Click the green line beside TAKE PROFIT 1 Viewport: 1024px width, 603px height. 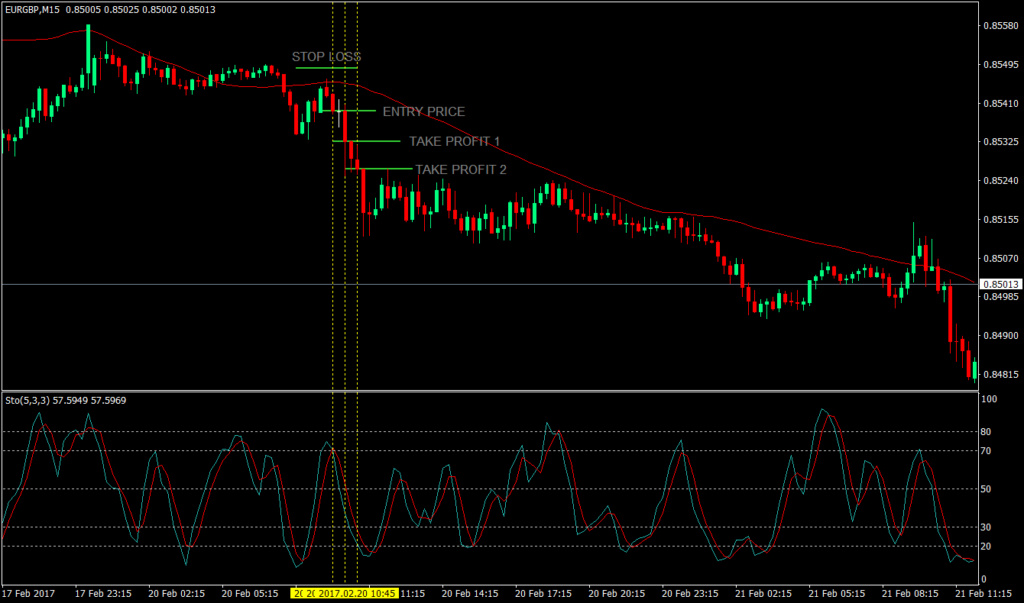pyautogui.click(x=366, y=141)
